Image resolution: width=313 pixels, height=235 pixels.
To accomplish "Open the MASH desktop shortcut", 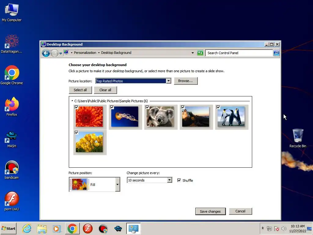I will click(x=12, y=140).
